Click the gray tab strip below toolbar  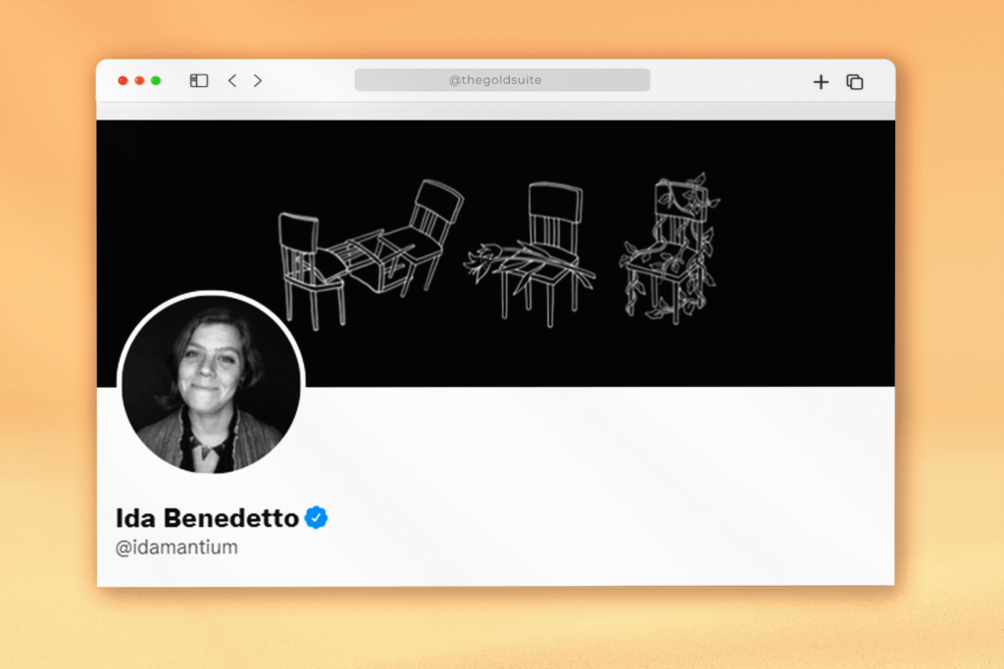coord(495,112)
